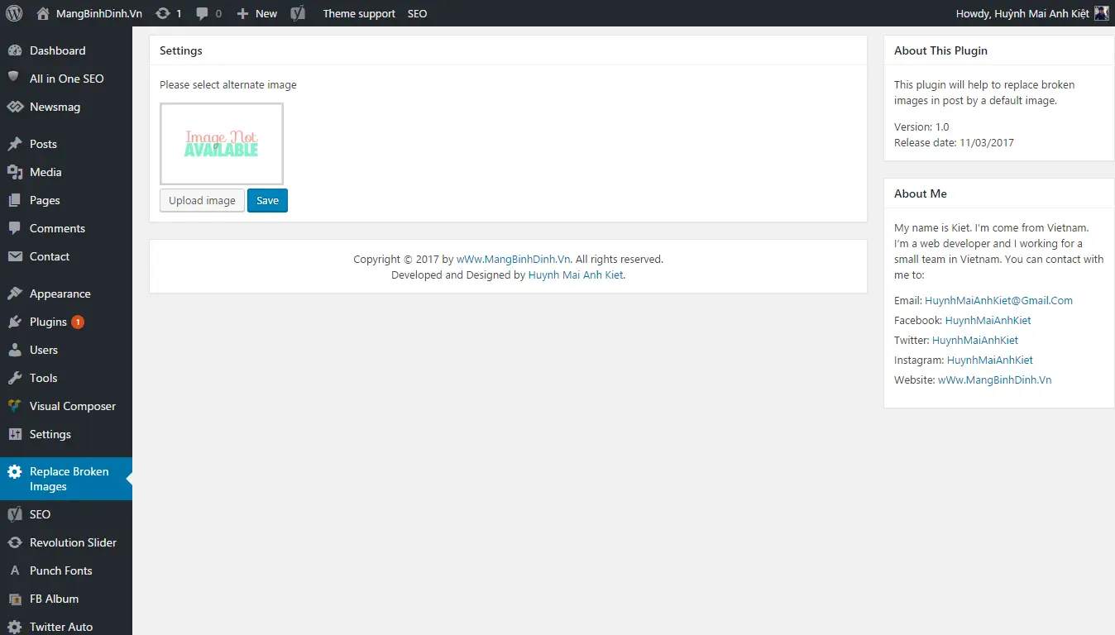Expand the Howdy user account menu
The width and height of the screenshot is (1115, 635).
click(x=1031, y=13)
